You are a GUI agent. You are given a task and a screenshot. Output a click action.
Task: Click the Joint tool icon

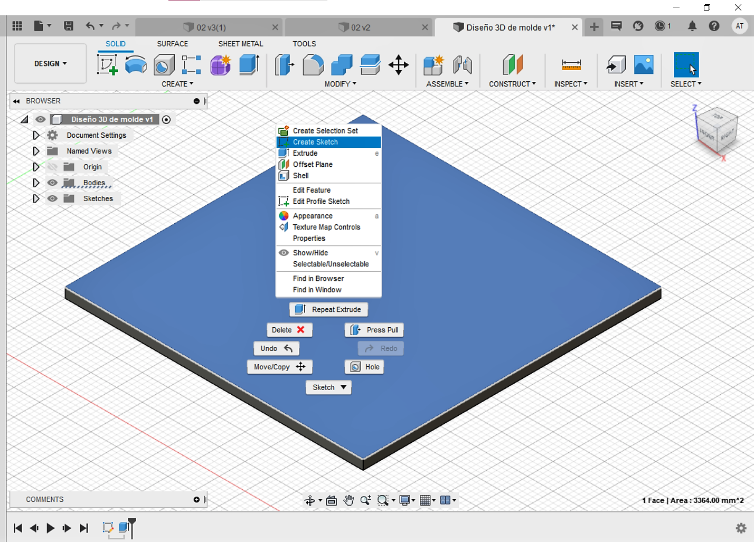[x=463, y=65]
